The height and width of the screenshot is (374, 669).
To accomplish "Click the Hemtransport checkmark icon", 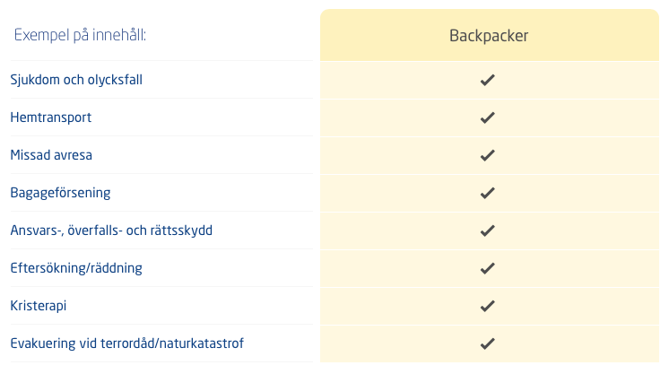I will click(x=487, y=117).
